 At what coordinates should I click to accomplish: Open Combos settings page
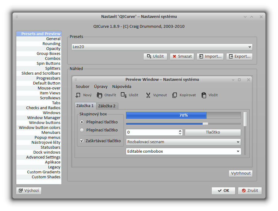39,59
